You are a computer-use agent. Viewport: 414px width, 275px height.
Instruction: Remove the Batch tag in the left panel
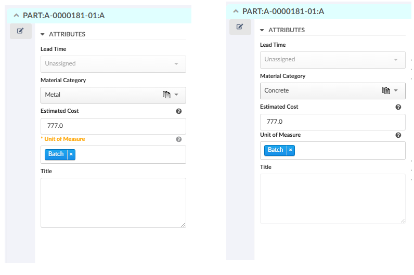point(71,154)
